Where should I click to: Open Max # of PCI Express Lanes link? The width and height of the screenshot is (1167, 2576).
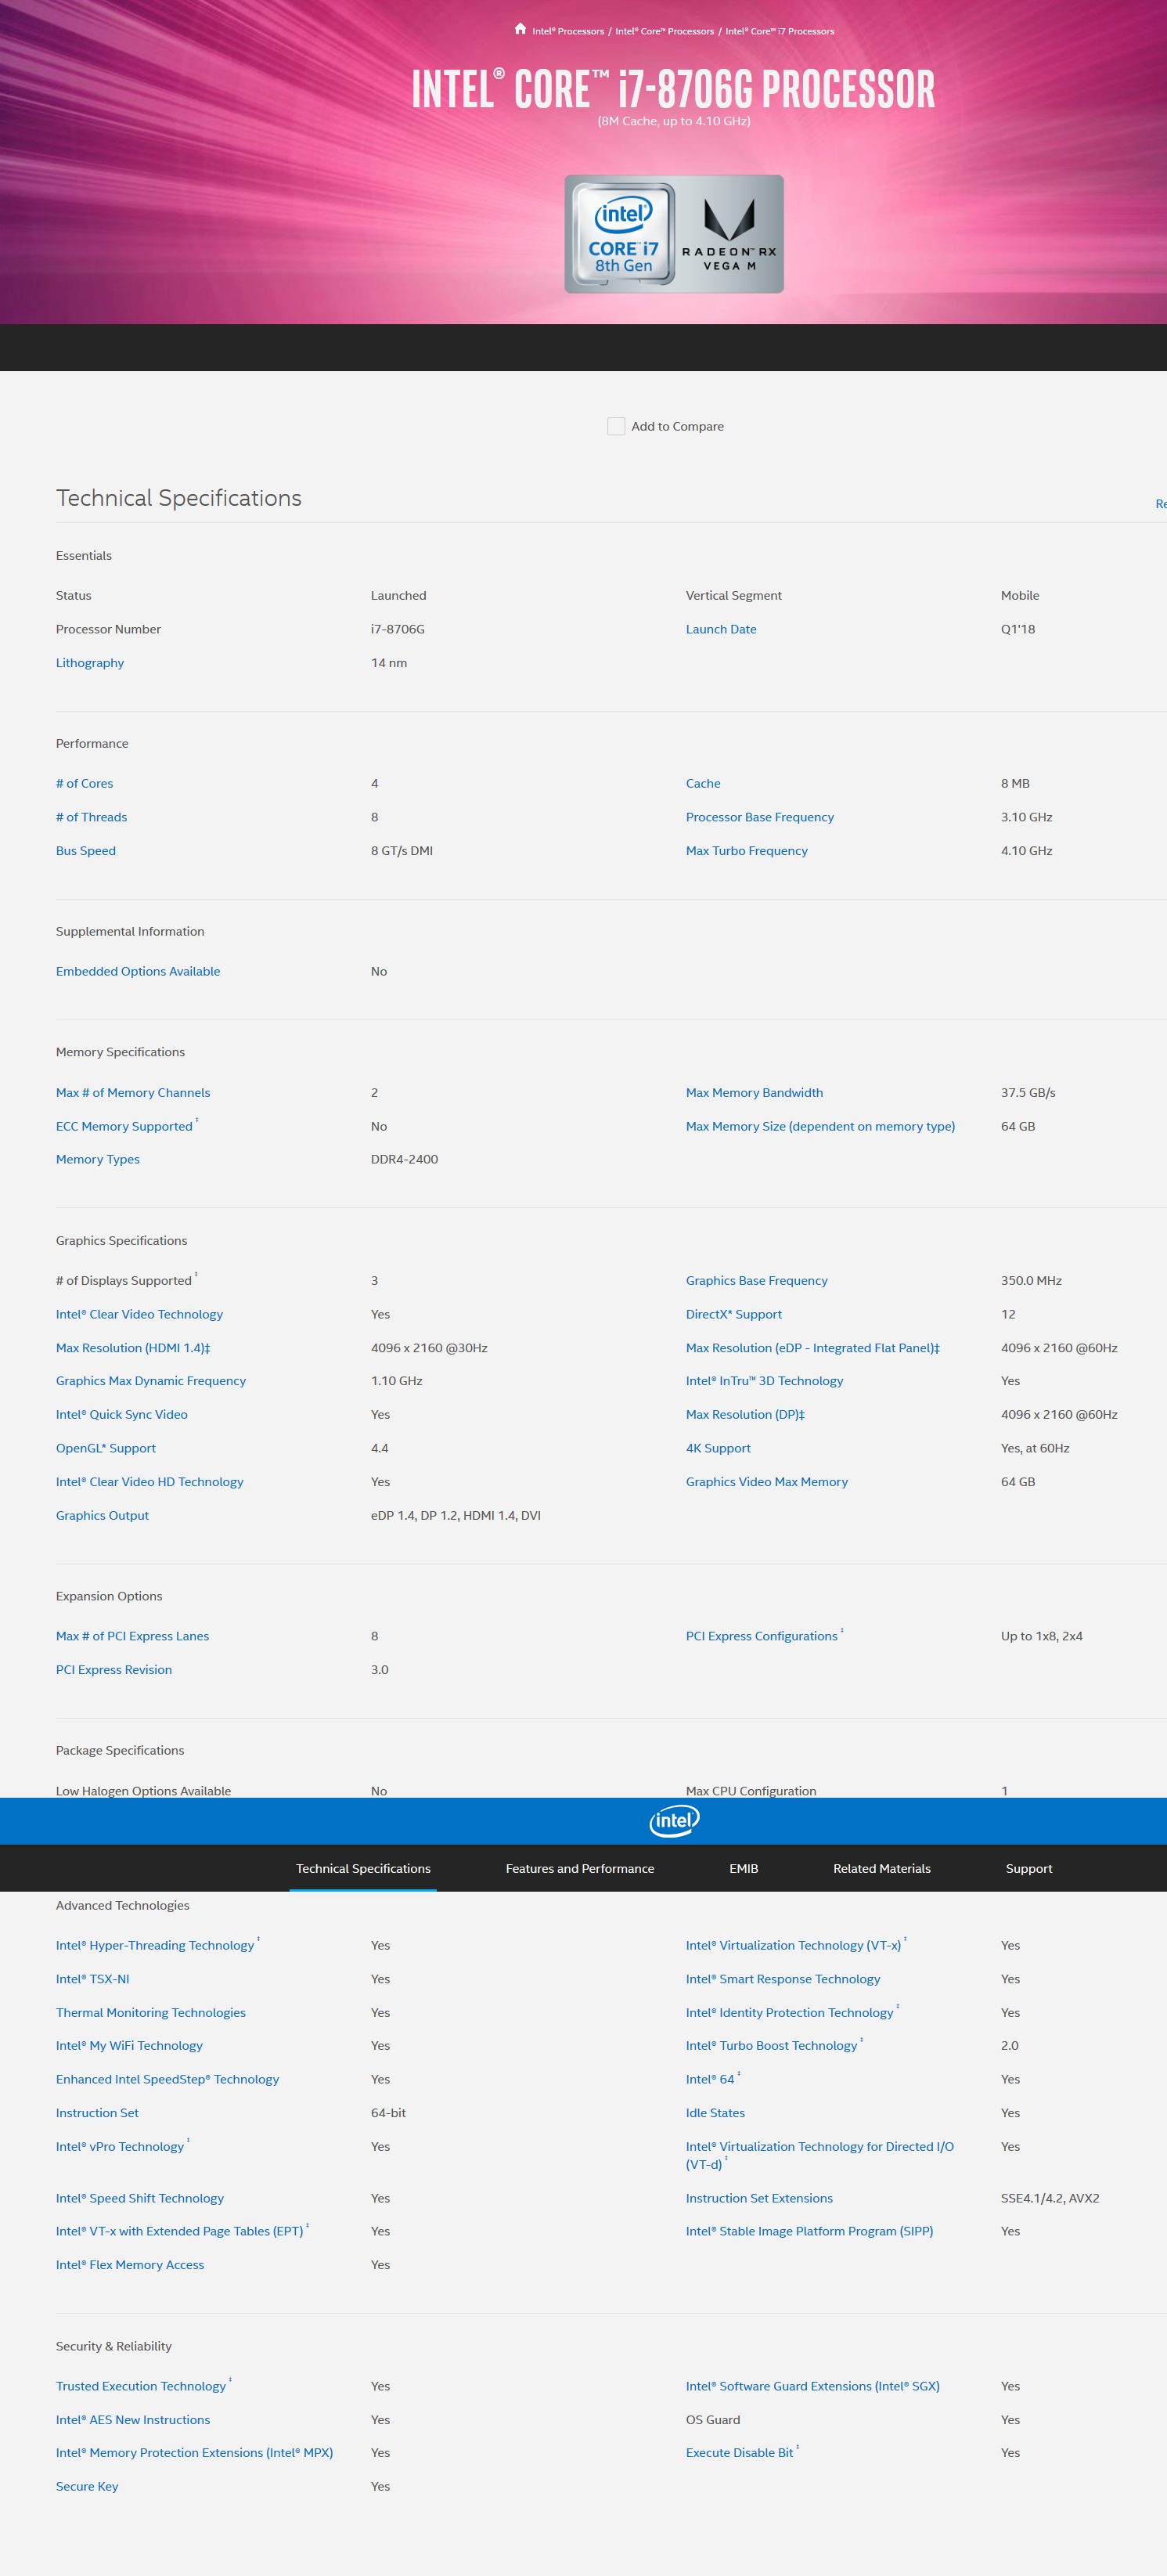tap(133, 1636)
